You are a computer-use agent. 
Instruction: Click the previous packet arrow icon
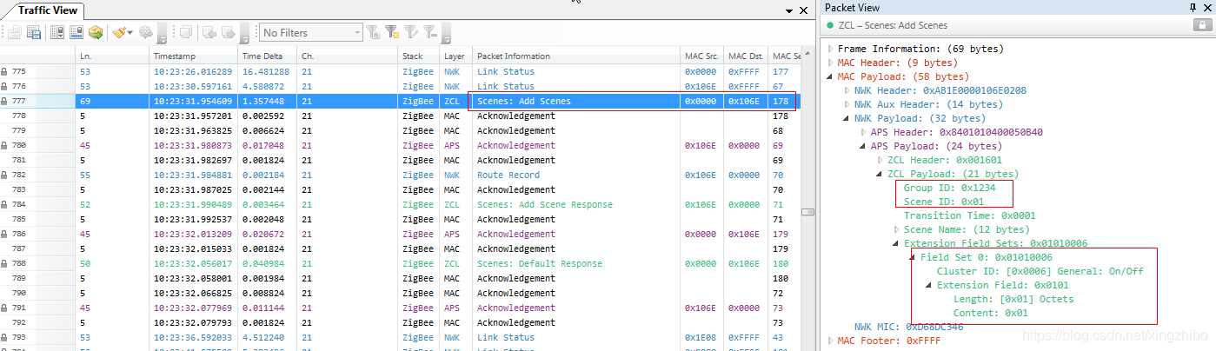click(x=209, y=33)
